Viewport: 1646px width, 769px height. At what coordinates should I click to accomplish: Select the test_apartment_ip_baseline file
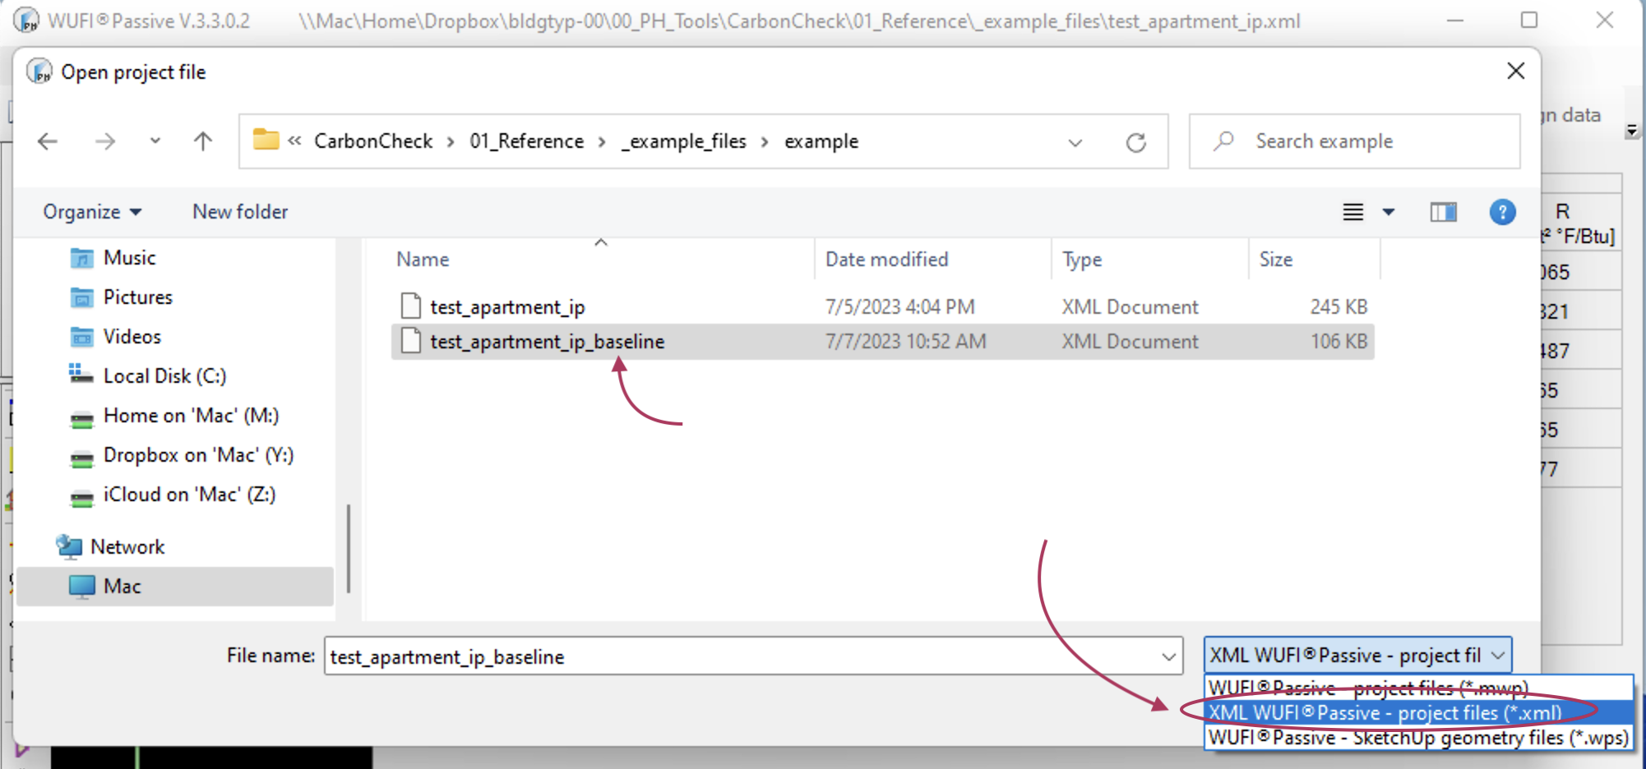tap(883, 342)
